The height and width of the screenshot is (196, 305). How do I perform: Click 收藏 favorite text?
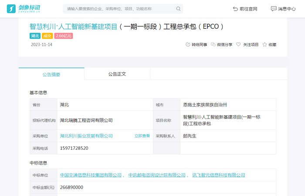point(272,45)
